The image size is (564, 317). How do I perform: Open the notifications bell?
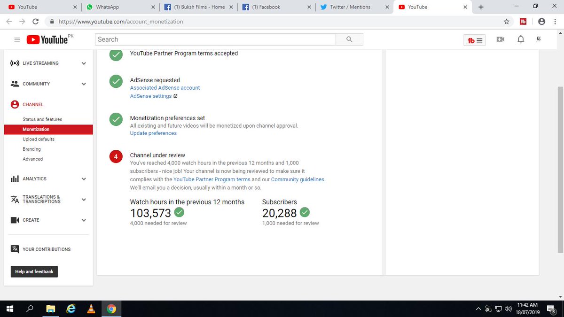click(x=520, y=39)
